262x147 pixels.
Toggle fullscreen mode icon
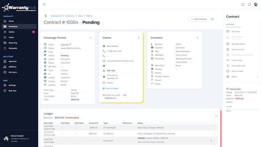243,5
